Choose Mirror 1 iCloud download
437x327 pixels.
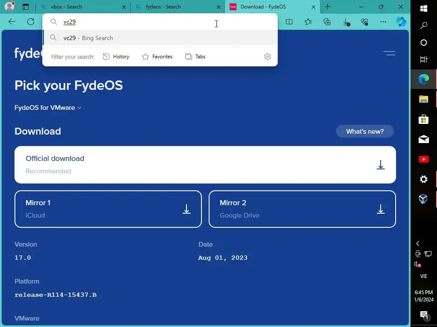click(x=108, y=209)
